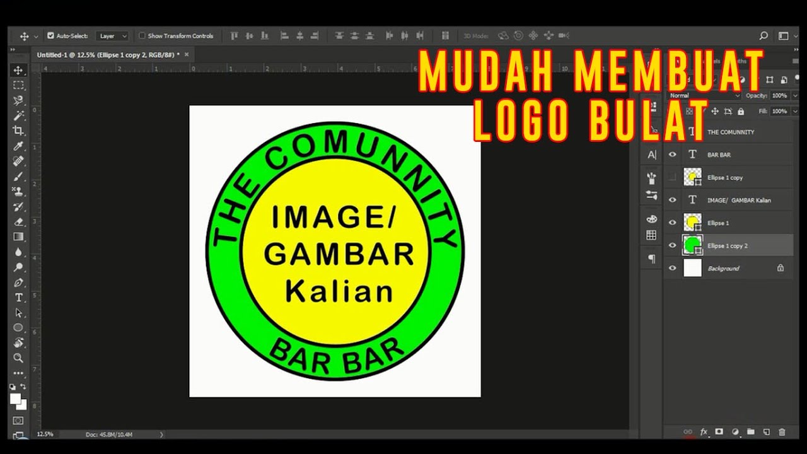
Task: Select the Blur tool
Action: pyautogui.click(x=18, y=252)
